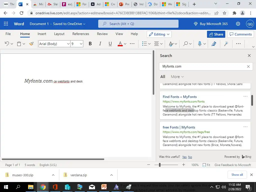Switch to the References tab
Screen dimensions: 256x192
pyautogui.click(x=81, y=34)
